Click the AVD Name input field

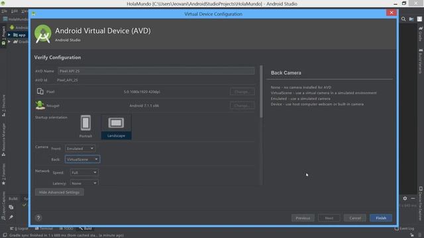point(156,71)
